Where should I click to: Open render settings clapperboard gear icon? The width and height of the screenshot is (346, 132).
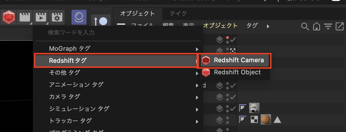(x=57, y=18)
